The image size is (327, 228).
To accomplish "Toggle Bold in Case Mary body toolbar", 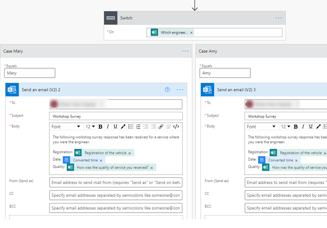I will point(100,127).
